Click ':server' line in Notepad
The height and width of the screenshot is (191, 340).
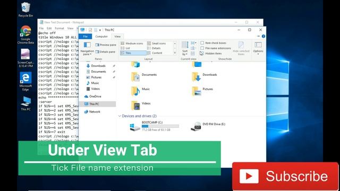pyautogui.click(x=45, y=102)
